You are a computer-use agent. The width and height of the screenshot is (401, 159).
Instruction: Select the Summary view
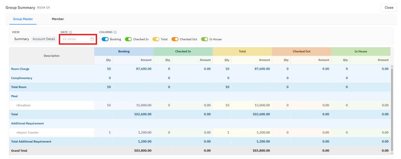point(22,39)
